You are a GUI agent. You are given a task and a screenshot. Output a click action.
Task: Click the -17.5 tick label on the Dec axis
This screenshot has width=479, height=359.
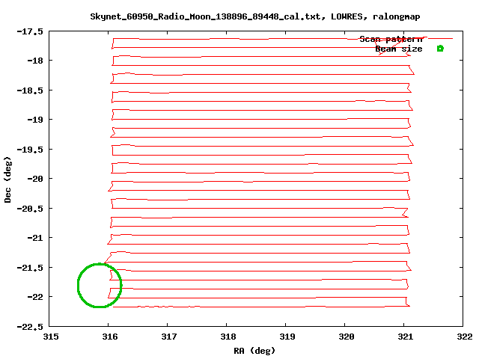tap(30, 31)
